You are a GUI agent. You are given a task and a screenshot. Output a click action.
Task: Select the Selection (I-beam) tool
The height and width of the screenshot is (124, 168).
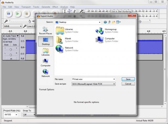click(x=65, y=11)
